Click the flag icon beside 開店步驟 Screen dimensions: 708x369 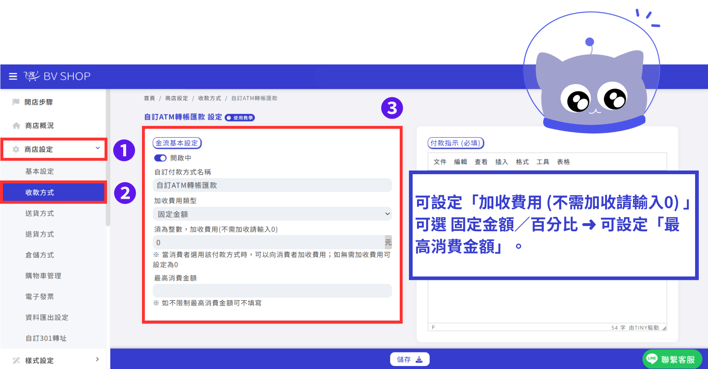coord(16,102)
